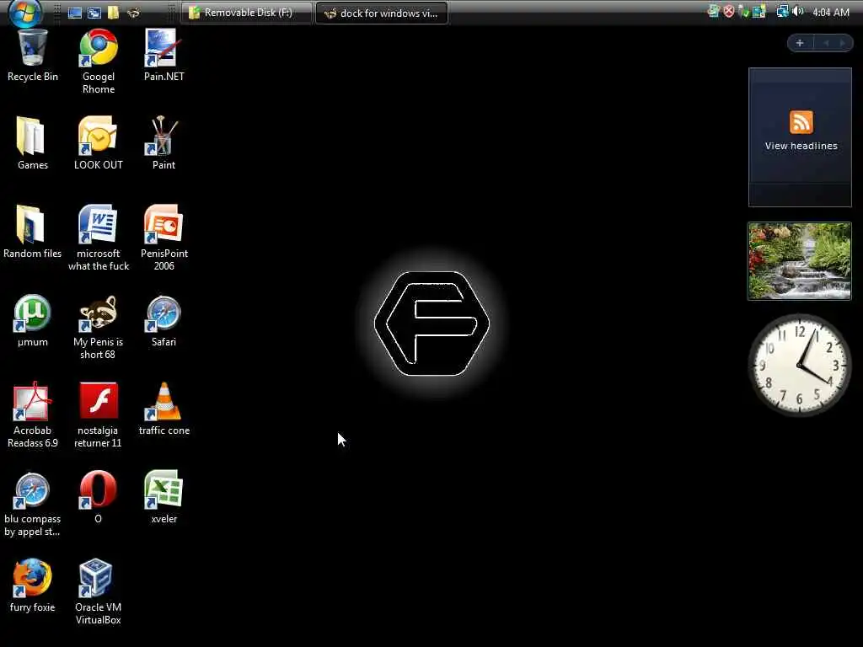The width and height of the screenshot is (863, 647).
Task: Click Show Desktop in Quick Launch
Action: [75, 13]
